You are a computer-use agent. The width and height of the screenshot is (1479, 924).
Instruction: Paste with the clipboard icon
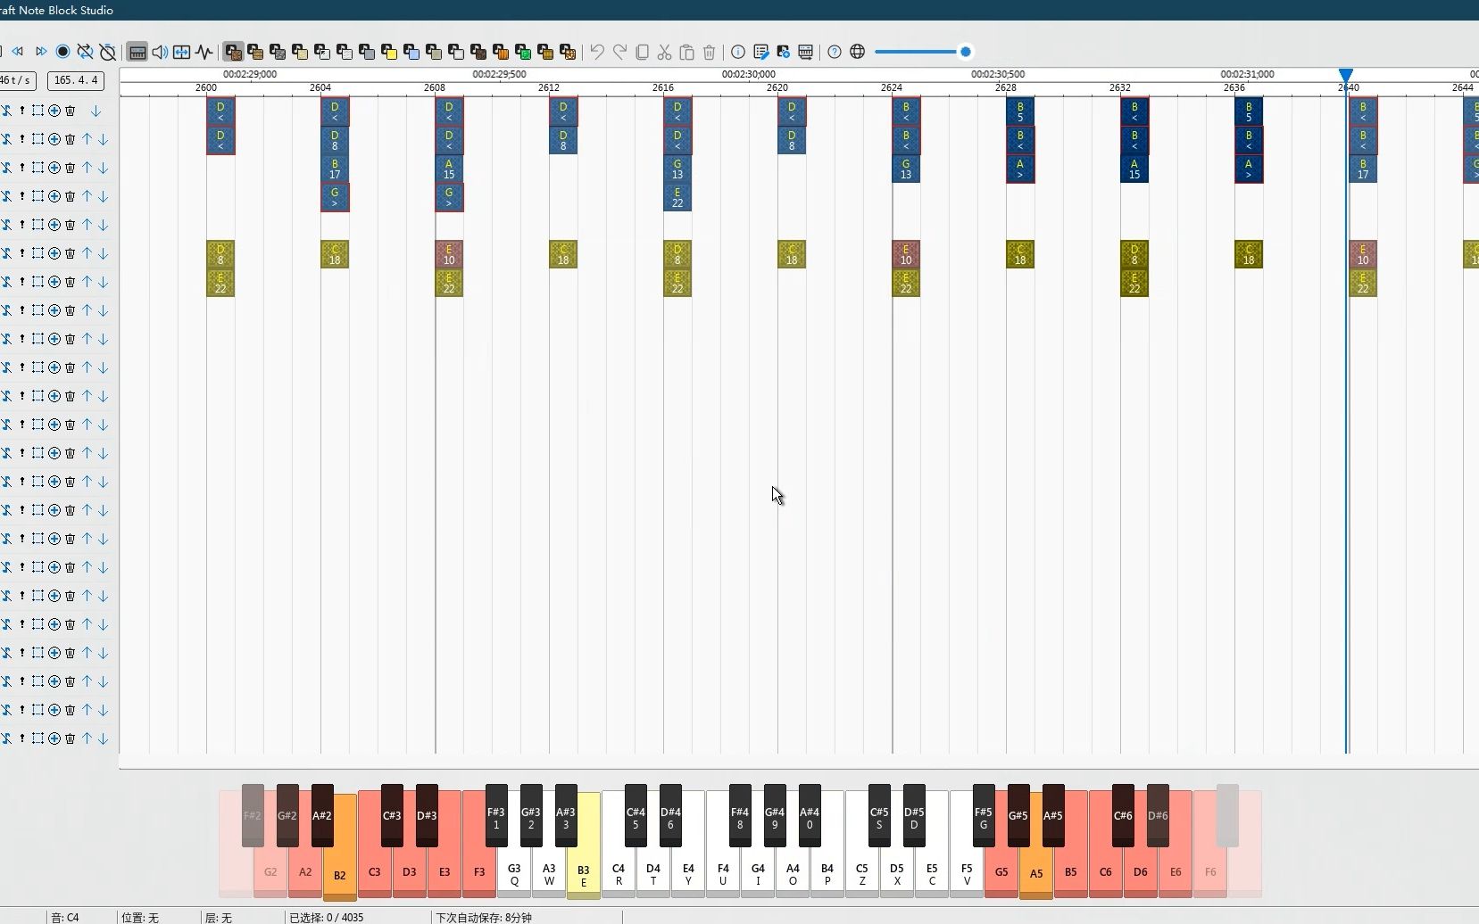pos(686,52)
